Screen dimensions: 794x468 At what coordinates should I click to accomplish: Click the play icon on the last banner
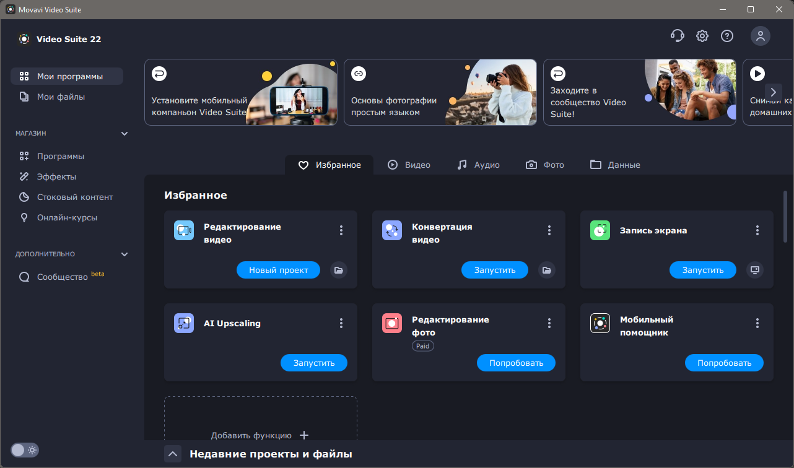[757, 74]
